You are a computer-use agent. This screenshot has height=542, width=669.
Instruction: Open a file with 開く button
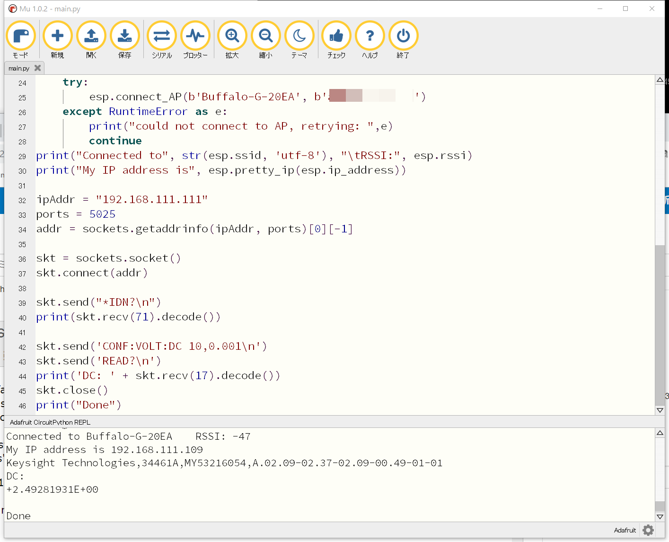91,40
